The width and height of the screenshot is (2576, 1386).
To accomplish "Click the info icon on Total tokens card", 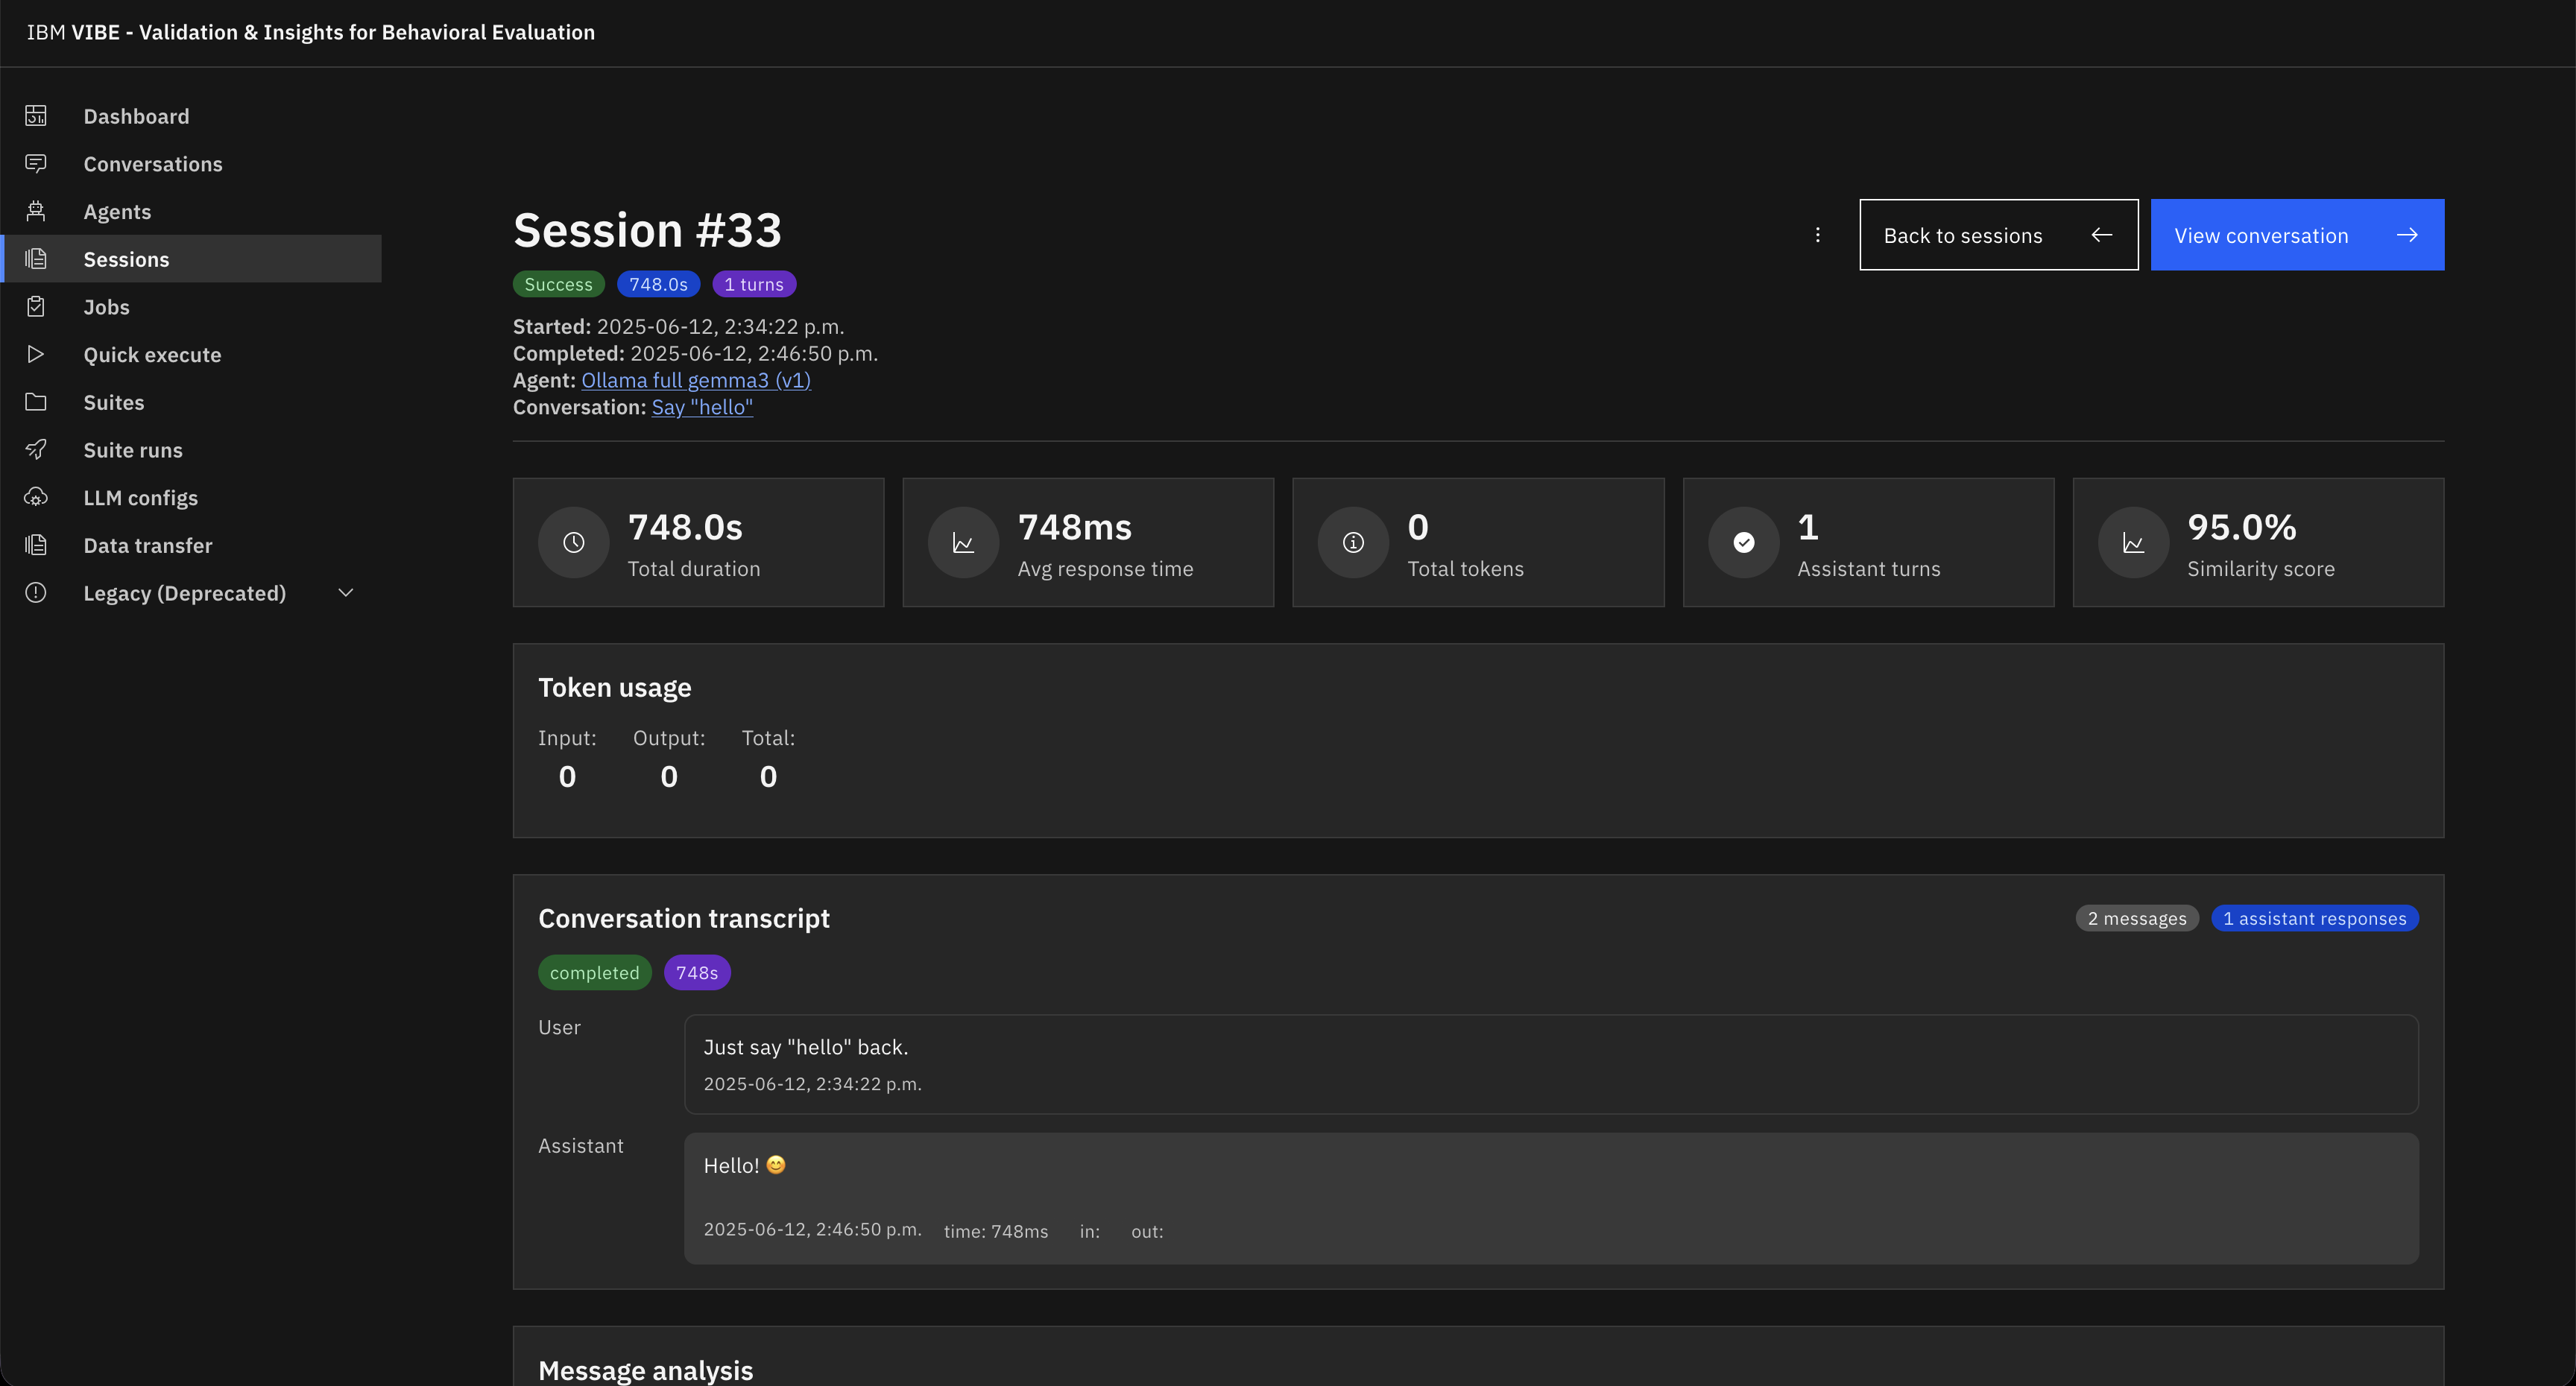I will [x=1353, y=542].
